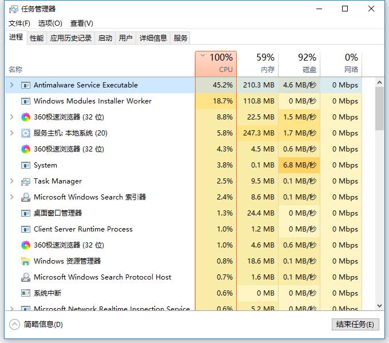Expand the Task Manager process row

tap(11, 181)
